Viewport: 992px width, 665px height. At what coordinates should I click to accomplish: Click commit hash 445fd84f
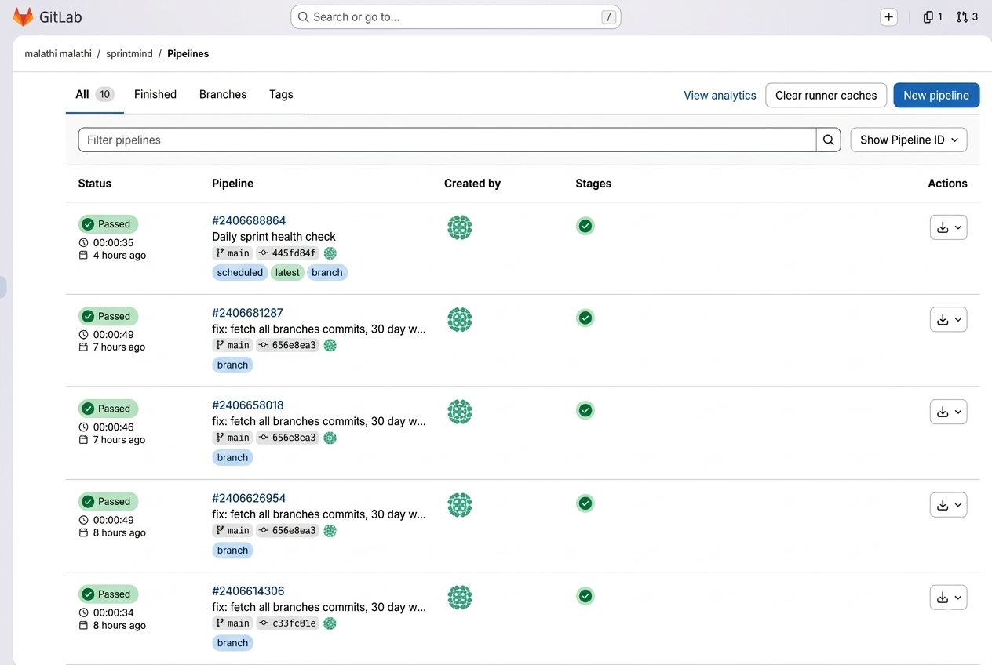[x=294, y=253]
